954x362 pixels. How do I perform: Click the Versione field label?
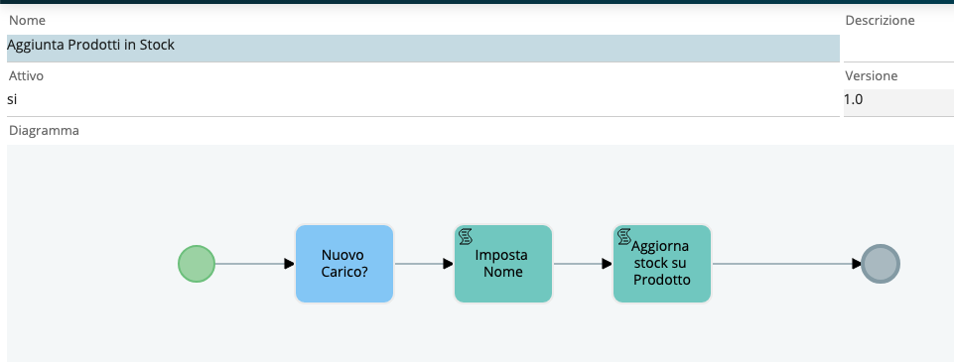click(872, 76)
